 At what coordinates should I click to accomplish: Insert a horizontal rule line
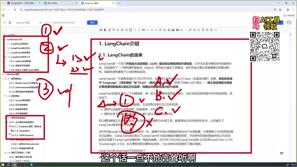tap(148, 30)
